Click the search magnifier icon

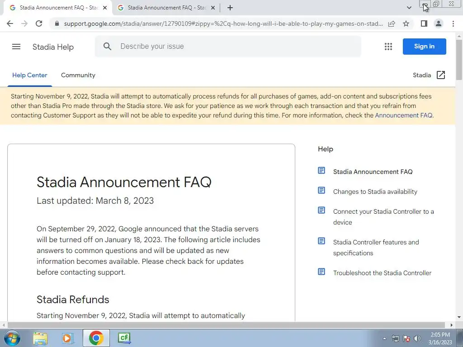(x=107, y=47)
